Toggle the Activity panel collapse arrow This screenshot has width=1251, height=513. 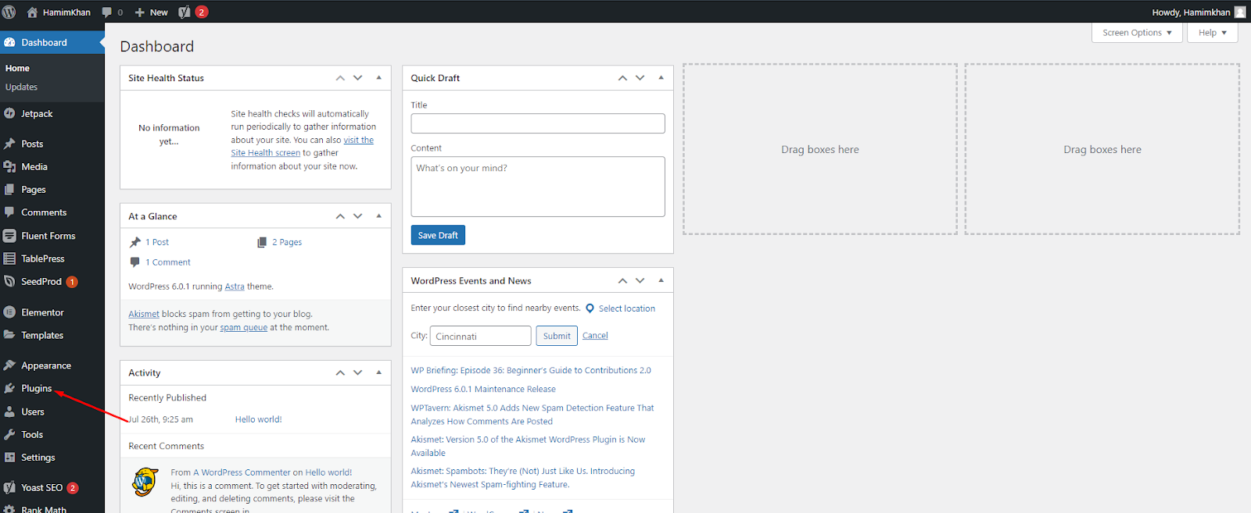pyautogui.click(x=378, y=372)
